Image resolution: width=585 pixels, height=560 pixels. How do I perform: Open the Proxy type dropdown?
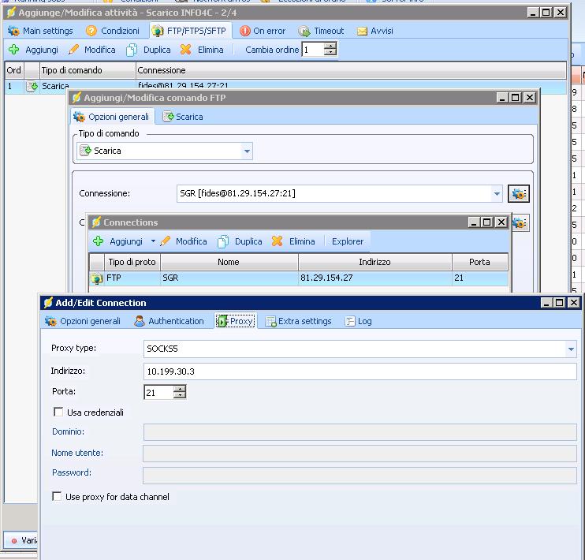pyautogui.click(x=571, y=349)
